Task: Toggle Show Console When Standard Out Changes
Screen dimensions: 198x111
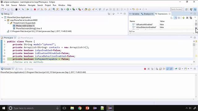Action: point(168,69)
